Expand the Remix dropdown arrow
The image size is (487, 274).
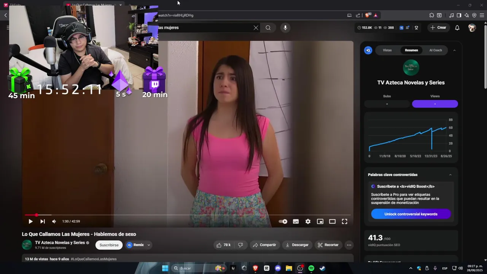point(149,245)
